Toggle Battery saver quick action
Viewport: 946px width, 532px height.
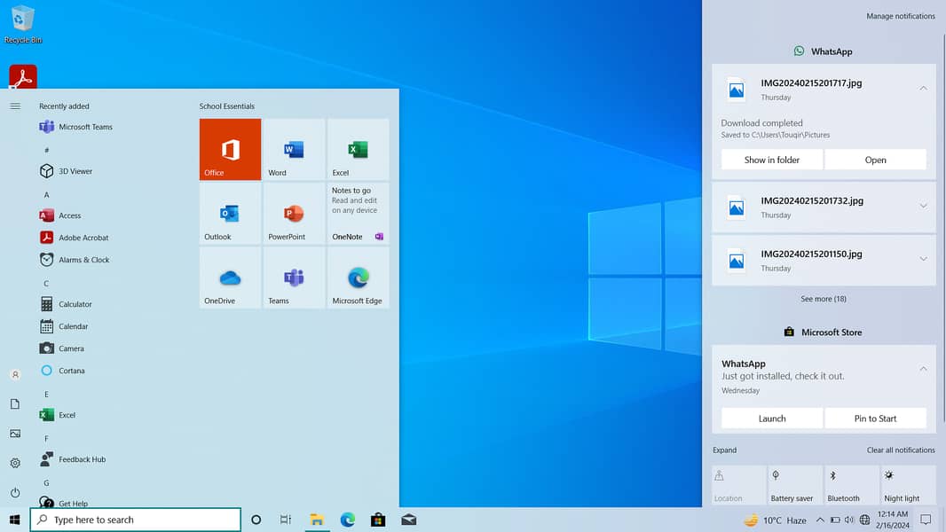pos(794,485)
